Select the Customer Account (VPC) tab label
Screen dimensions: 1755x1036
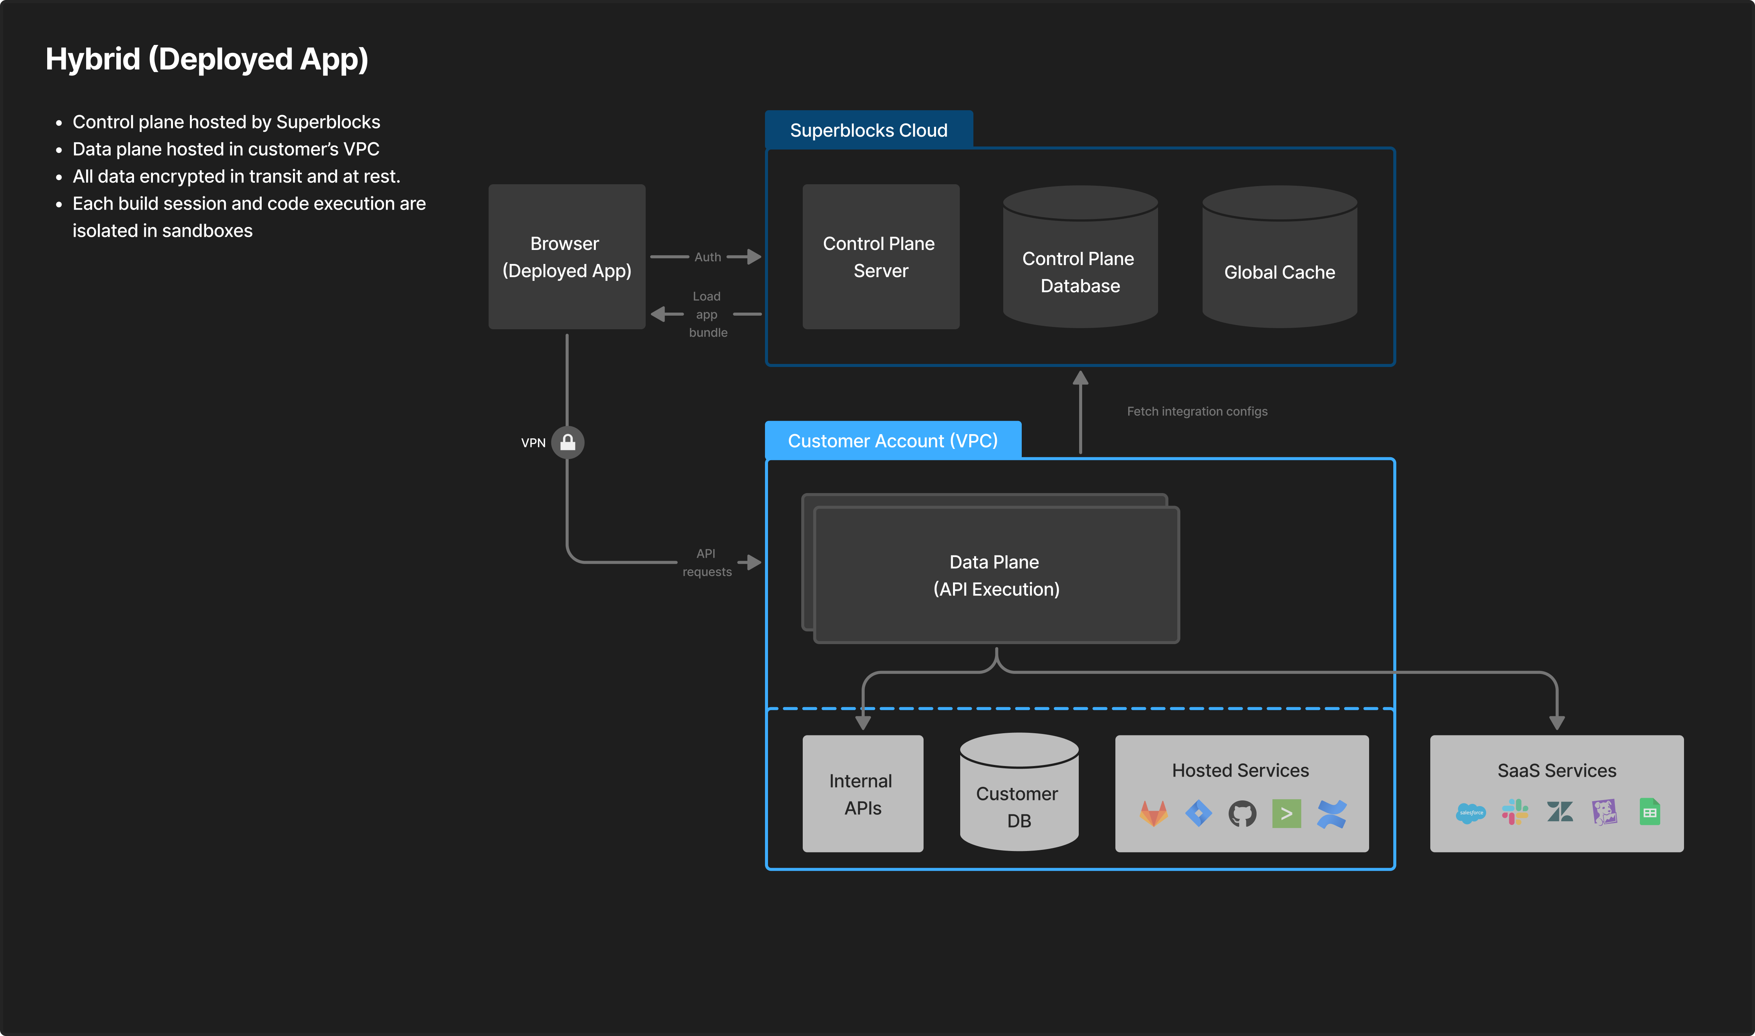tap(892, 441)
